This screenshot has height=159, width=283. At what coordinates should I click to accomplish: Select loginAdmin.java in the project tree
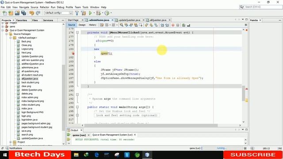30,120
